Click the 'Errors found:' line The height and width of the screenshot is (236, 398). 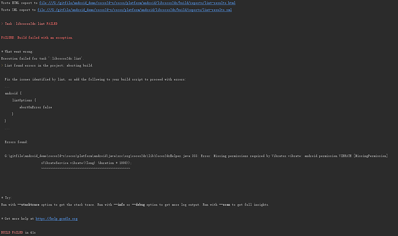(x=16, y=142)
